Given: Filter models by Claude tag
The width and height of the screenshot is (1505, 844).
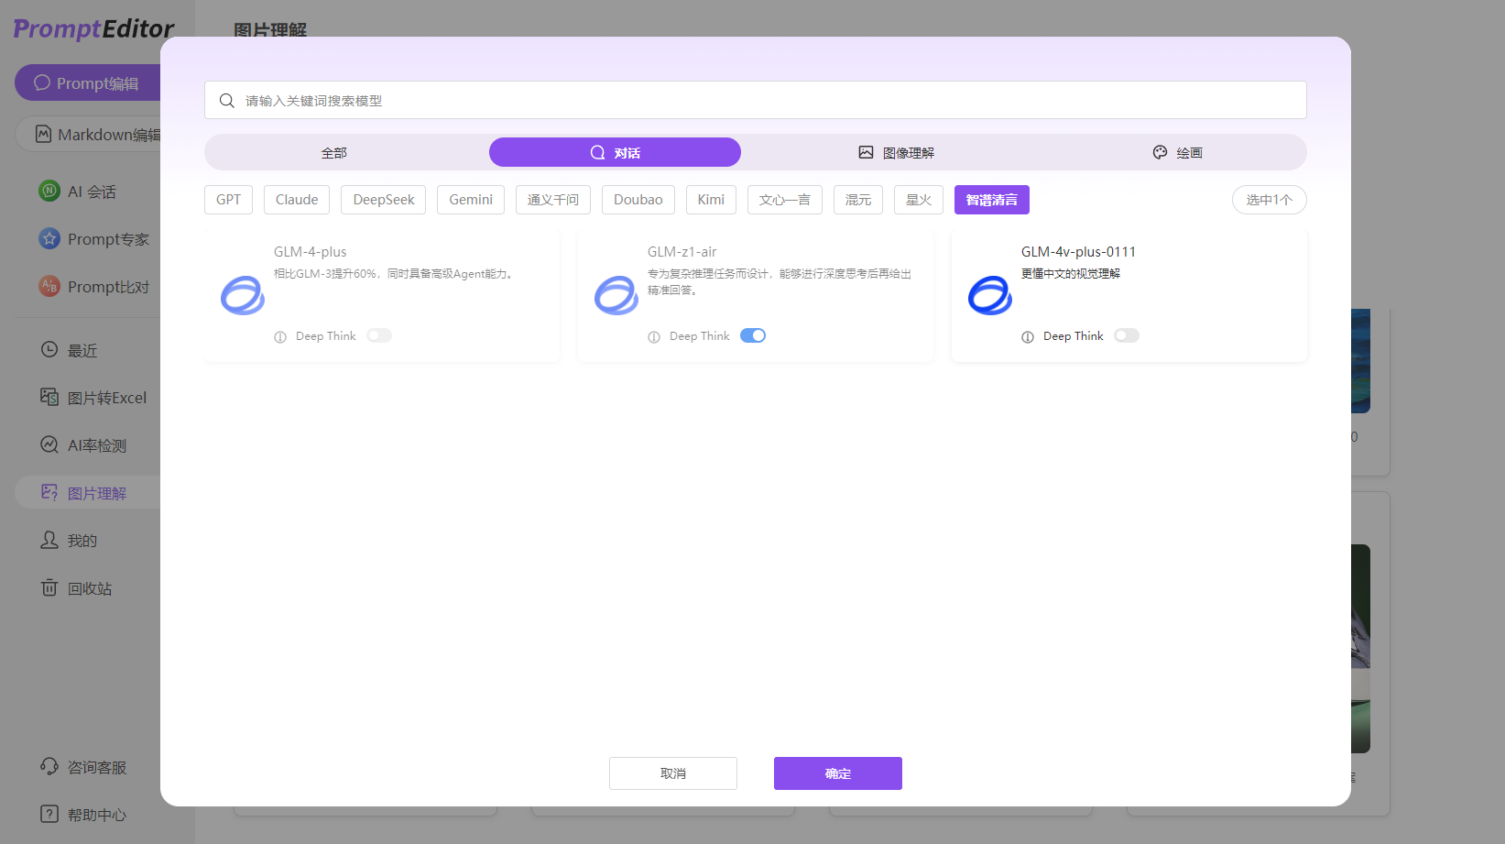Looking at the screenshot, I should click(297, 200).
